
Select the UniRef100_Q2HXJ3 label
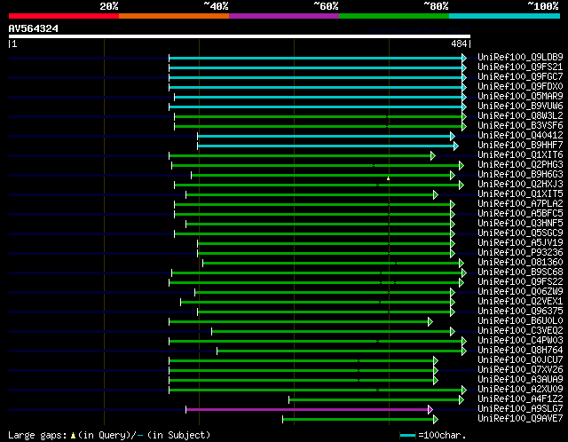tap(520, 185)
